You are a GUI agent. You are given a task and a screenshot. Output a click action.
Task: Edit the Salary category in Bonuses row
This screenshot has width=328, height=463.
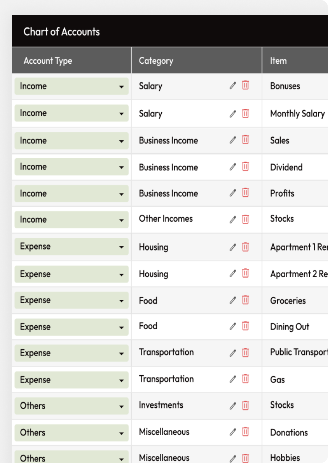[x=233, y=85]
